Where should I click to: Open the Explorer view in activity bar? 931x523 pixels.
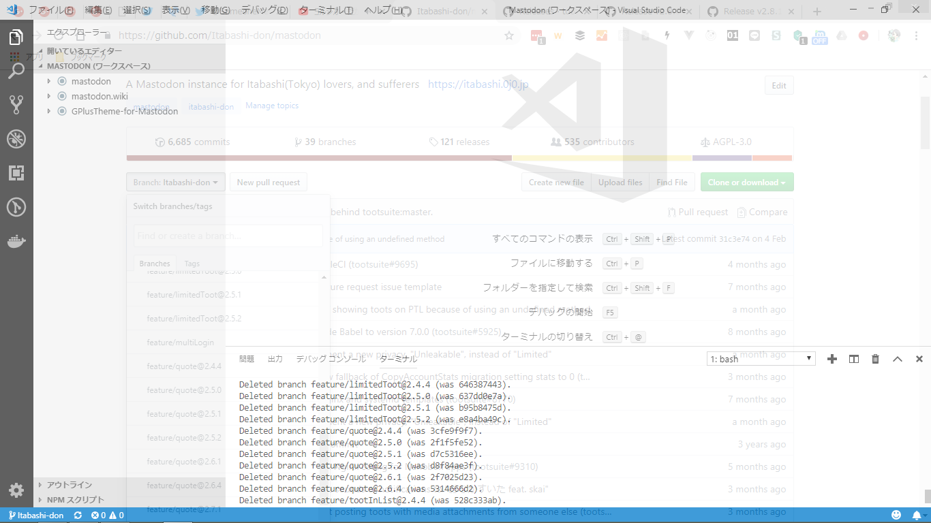pos(16,37)
